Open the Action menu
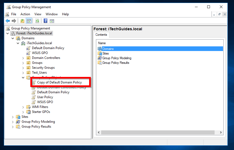Image resolution: width=234 pixels, height=150 pixels. point(25,14)
